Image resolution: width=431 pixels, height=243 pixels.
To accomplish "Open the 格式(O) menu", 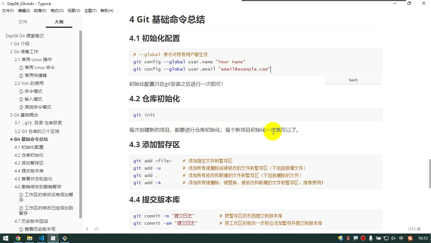I will (x=57, y=11).
